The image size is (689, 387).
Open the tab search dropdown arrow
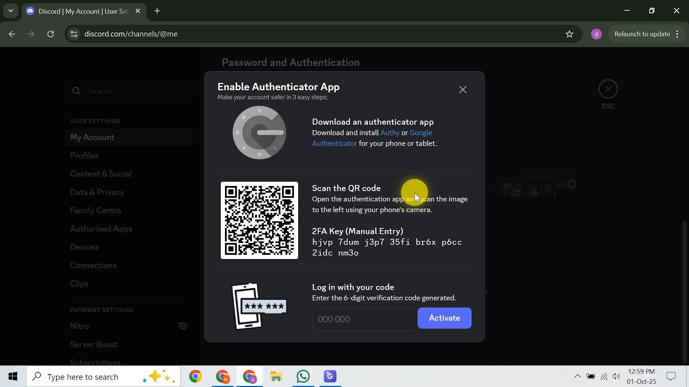[x=10, y=11]
